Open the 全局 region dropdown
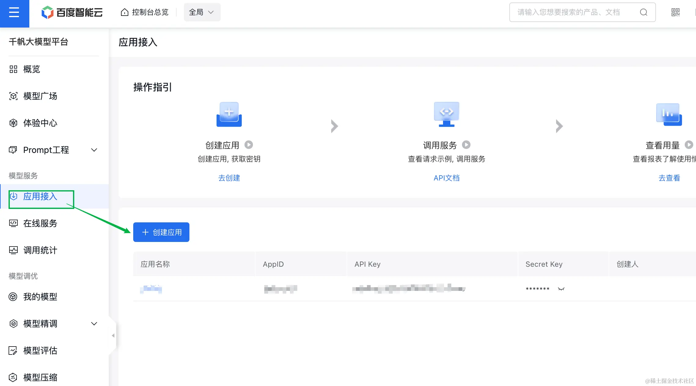The width and height of the screenshot is (696, 386). (202, 12)
